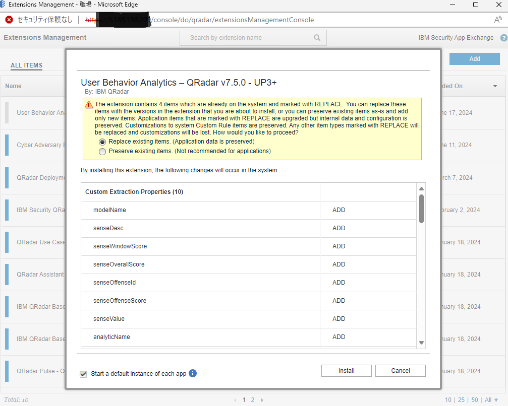Click Custom Extraction Properties (10) header
This screenshot has width=508, height=406.
pyautogui.click(x=134, y=192)
